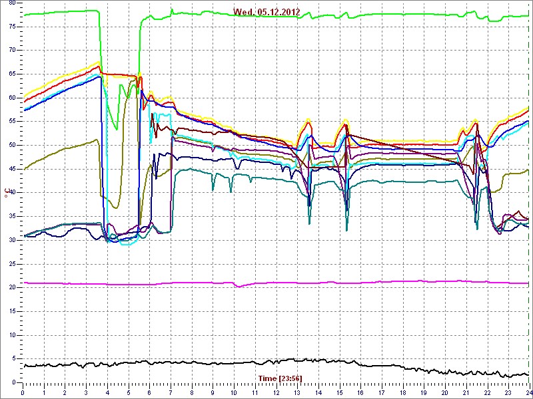
Task: Click hour 8 label on time axis
Action: click(x=192, y=391)
